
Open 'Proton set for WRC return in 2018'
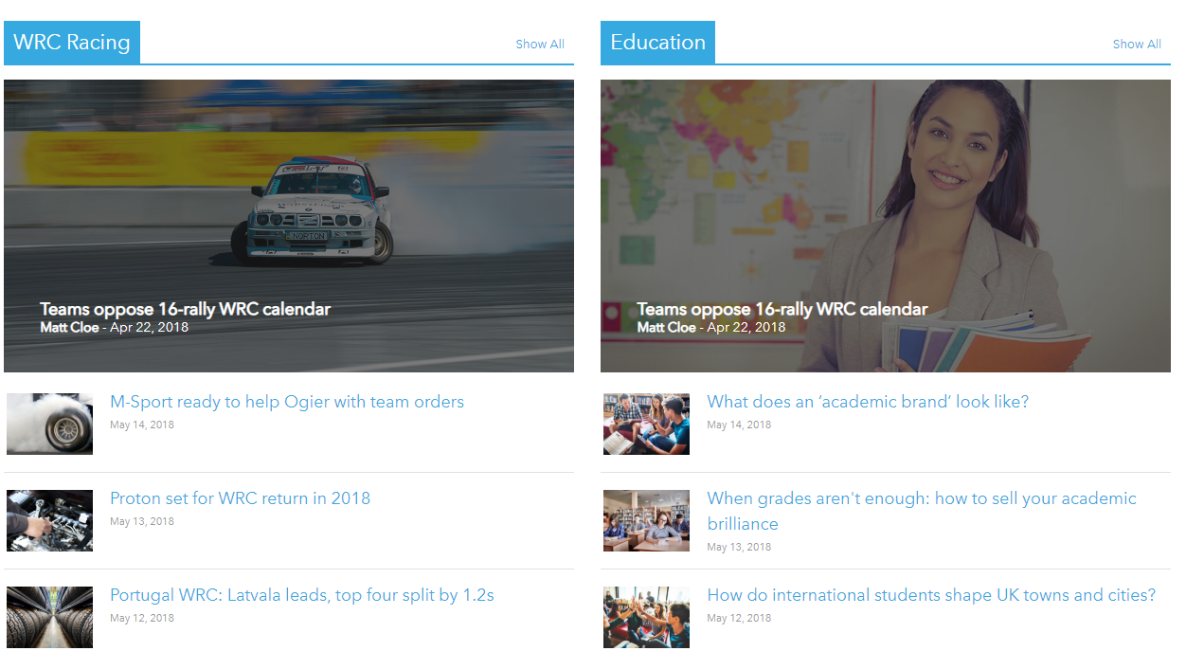coord(240,497)
